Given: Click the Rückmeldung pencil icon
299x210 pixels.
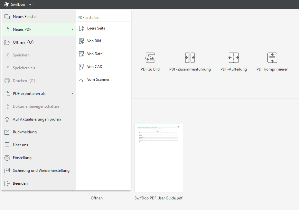Looking at the screenshot, I should [7, 132].
